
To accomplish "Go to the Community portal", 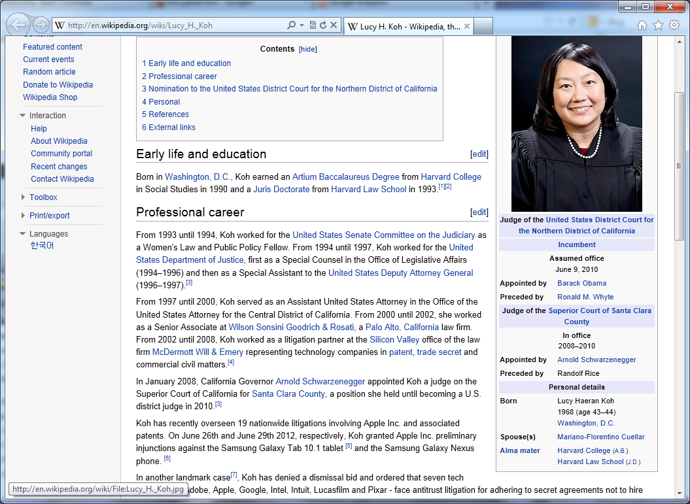I will tap(61, 154).
